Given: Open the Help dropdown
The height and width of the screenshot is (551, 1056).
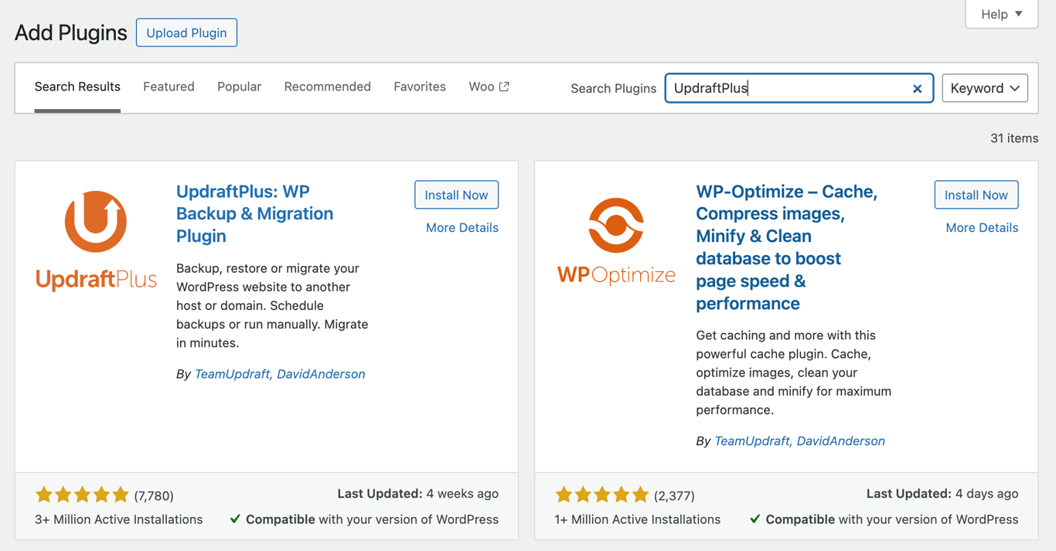Looking at the screenshot, I should coord(1001,14).
